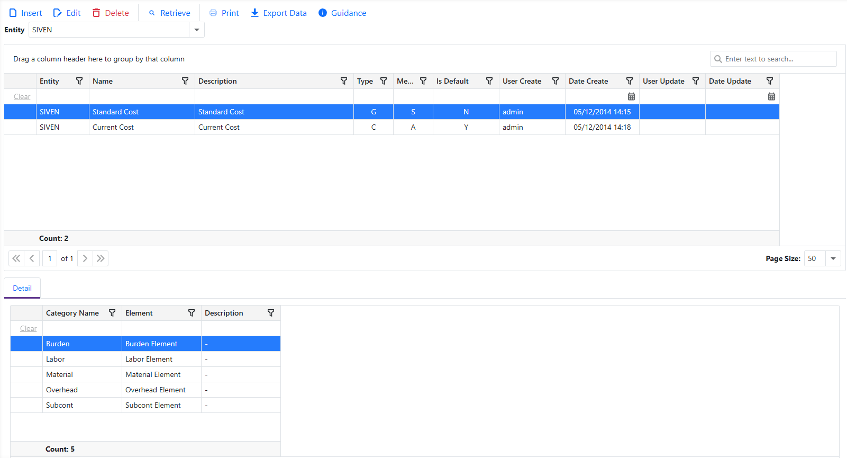Click the Element filter row input
This screenshot has width=847, height=458.
pos(161,328)
